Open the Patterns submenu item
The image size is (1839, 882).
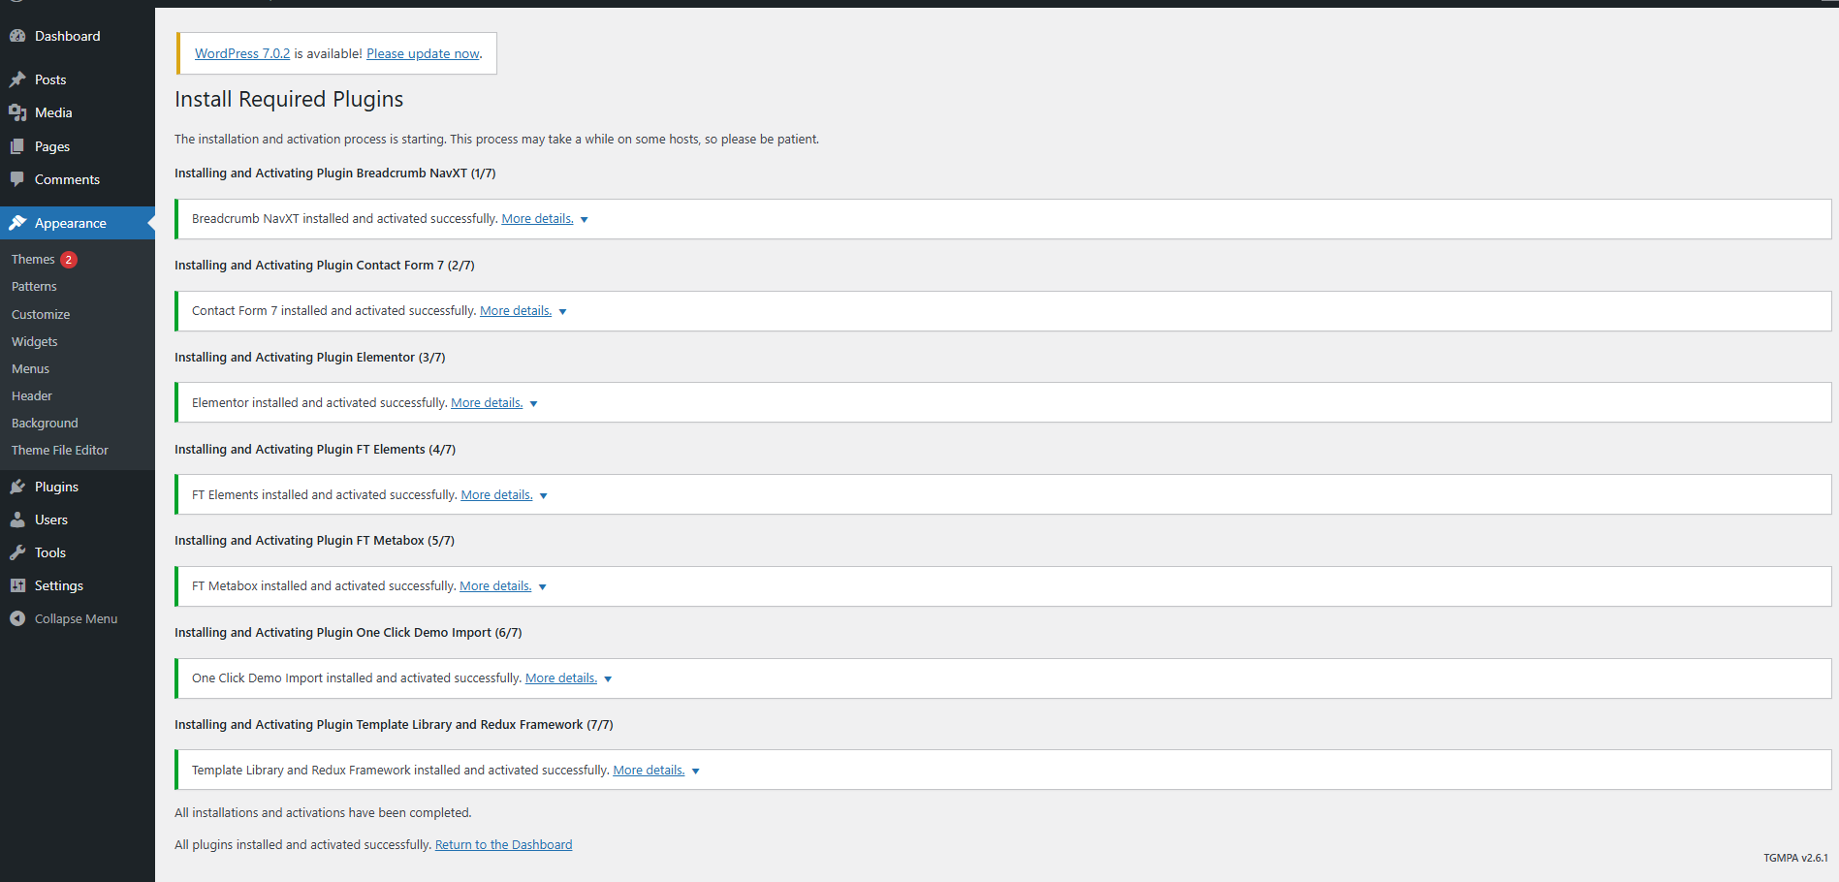click(34, 287)
